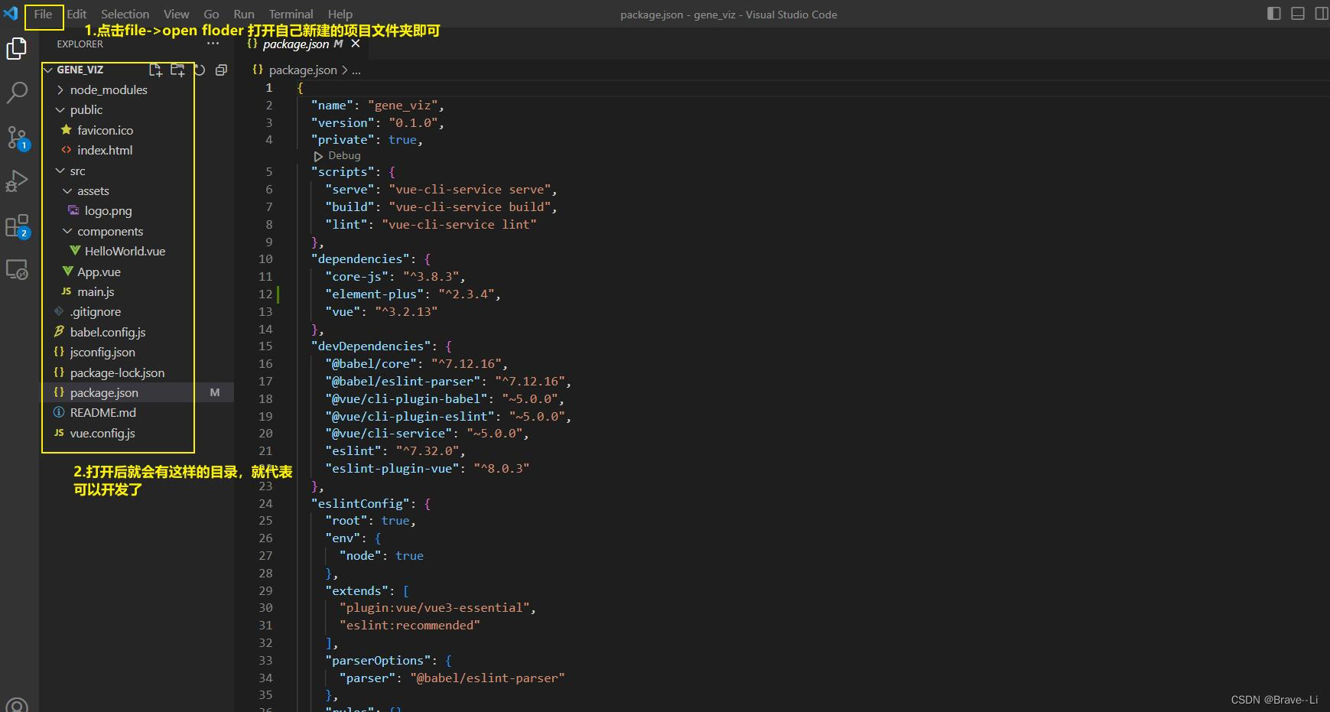The height and width of the screenshot is (712, 1330).
Task: Click the "devDependencies" key
Action: 371,346
